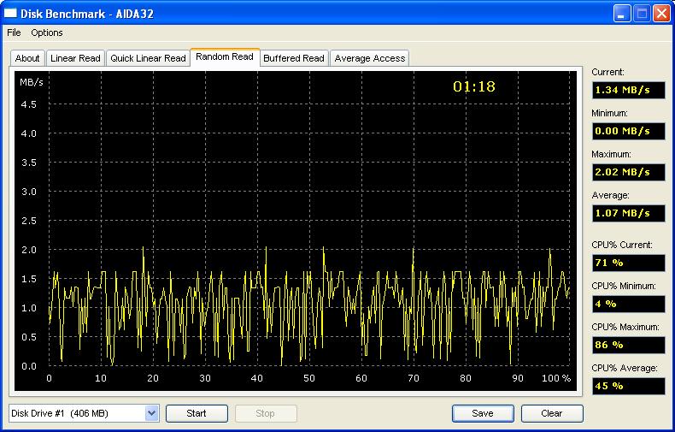Viewport: 675px width, 432px height.
Task: Open the File menu
Action: click(14, 33)
